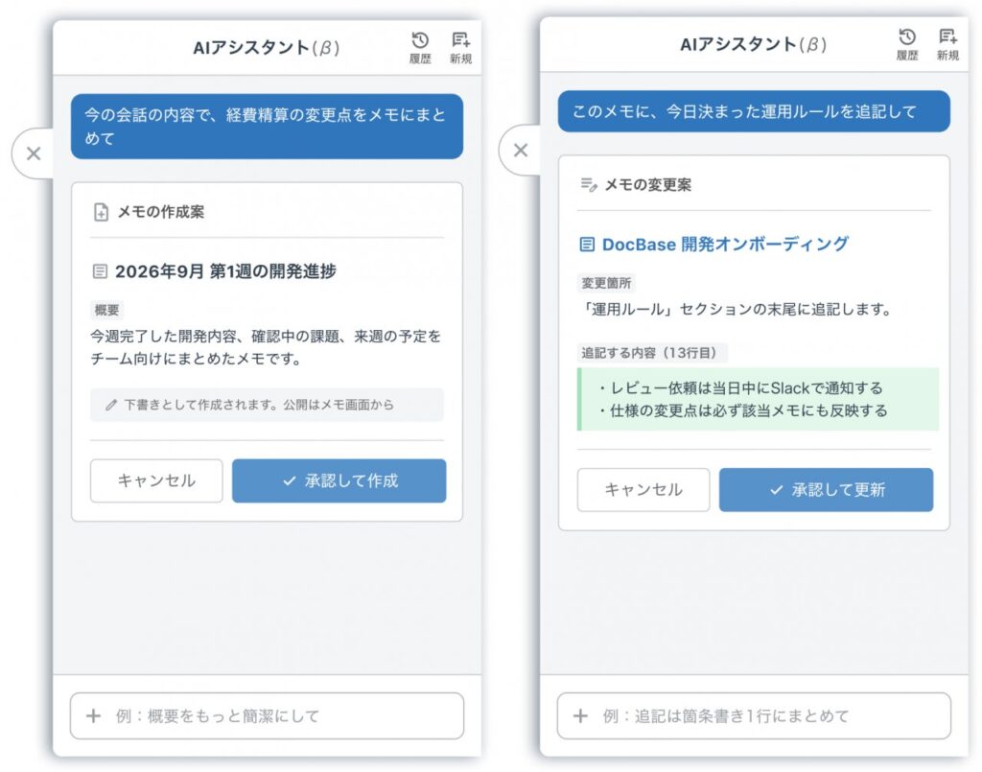Click キャンセル in the memo creation card
Viewport: 982px width, 772px height.
coord(156,480)
